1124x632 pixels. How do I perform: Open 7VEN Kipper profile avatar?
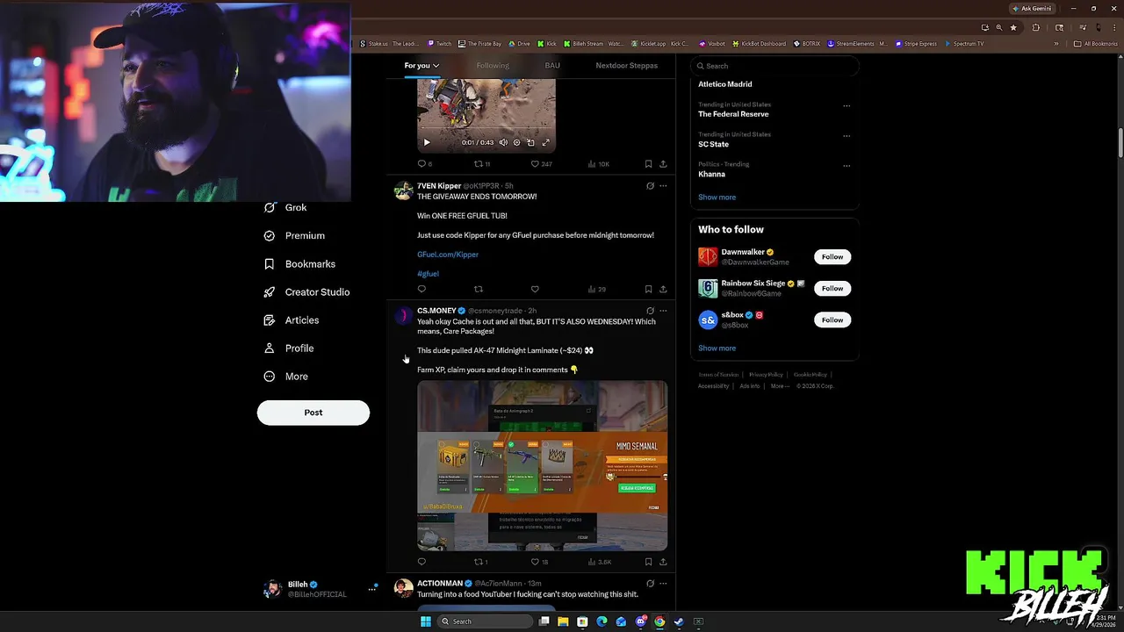[x=403, y=190]
